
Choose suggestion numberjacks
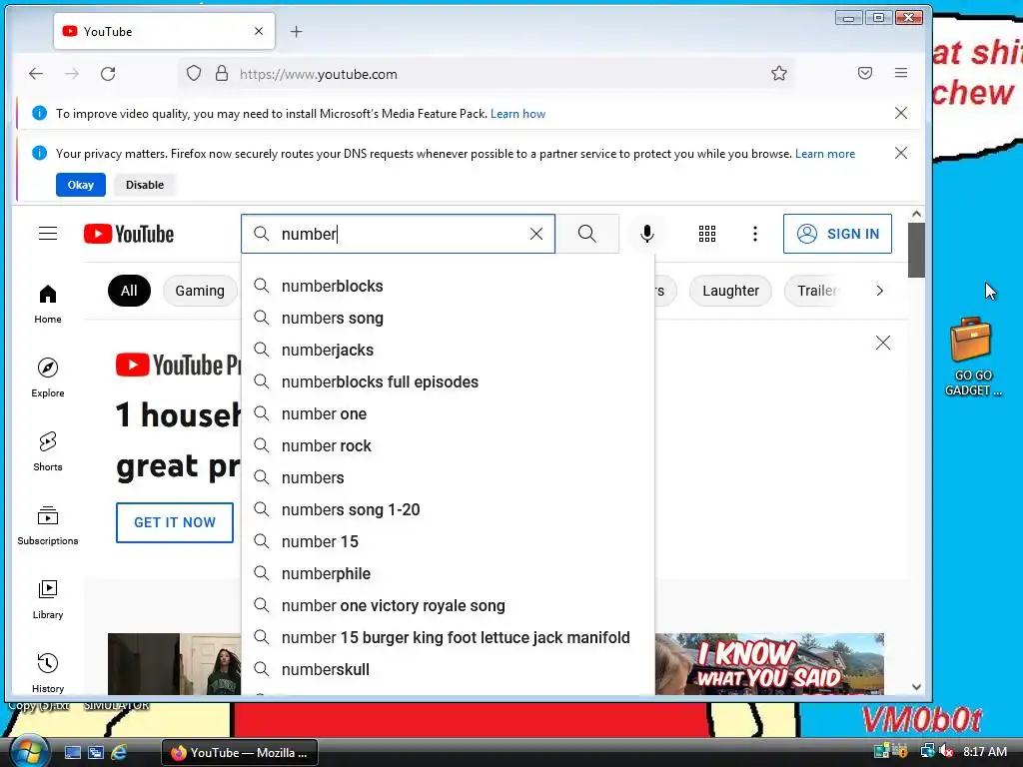[448, 350]
